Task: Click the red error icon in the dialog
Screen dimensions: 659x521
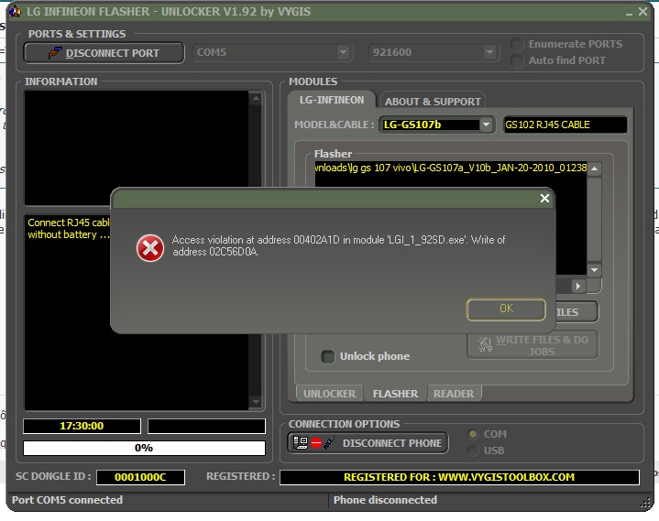Action: pos(150,248)
